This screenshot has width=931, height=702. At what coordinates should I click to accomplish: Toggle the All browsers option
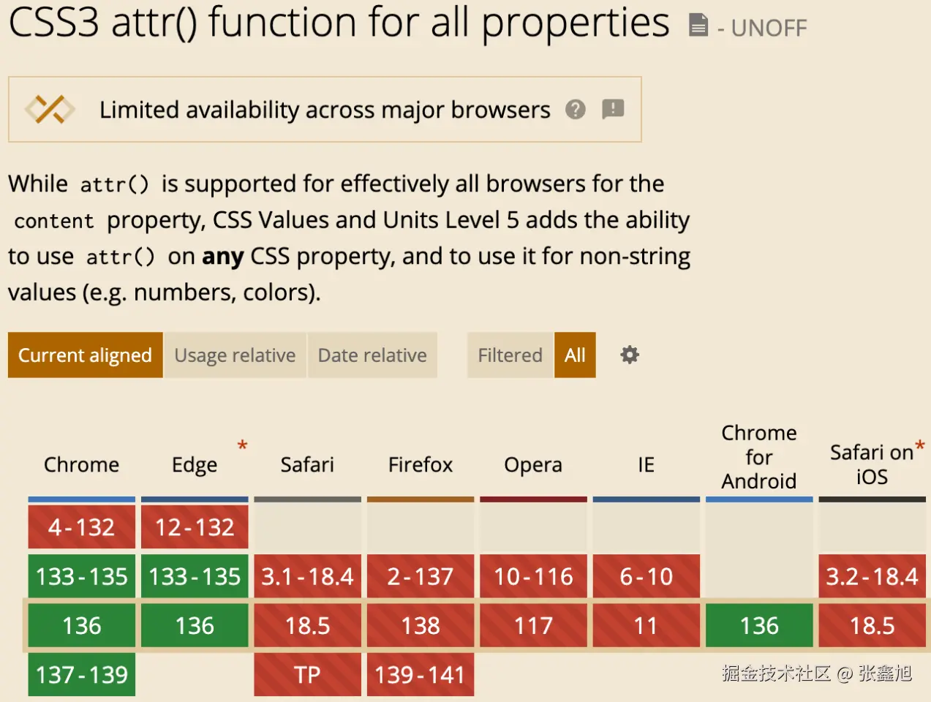575,355
